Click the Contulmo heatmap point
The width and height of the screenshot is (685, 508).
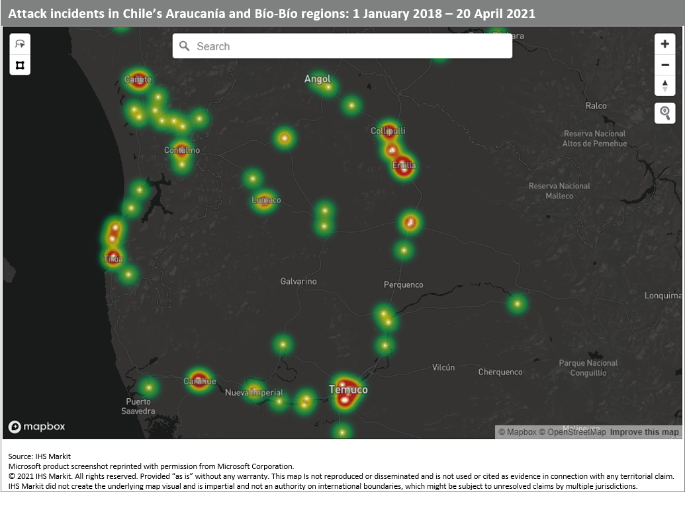click(181, 149)
